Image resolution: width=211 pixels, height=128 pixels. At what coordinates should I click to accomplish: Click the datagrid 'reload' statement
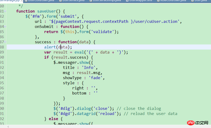pos(87,114)
